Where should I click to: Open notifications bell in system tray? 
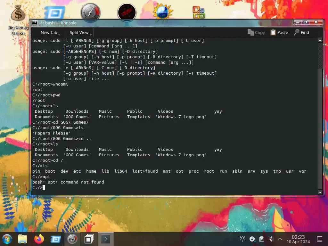coord(242,239)
